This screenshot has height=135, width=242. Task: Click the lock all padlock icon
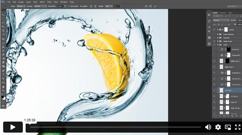[229, 25]
